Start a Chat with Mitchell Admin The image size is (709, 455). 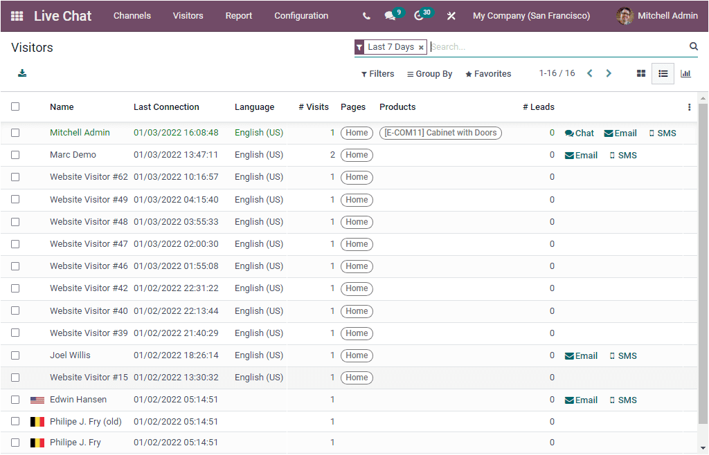click(x=580, y=133)
